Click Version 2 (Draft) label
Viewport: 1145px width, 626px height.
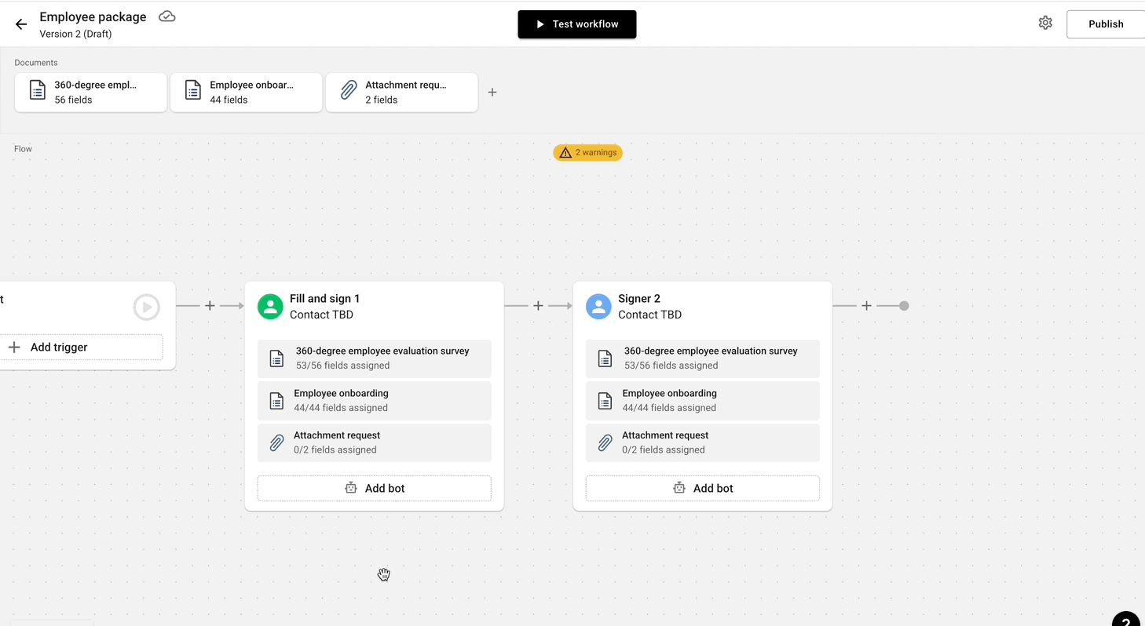pos(75,34)
